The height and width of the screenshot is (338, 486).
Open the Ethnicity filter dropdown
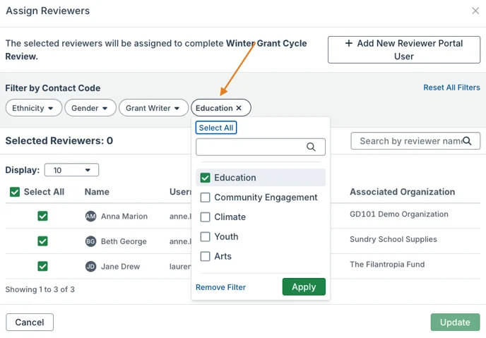click(34, 108)
